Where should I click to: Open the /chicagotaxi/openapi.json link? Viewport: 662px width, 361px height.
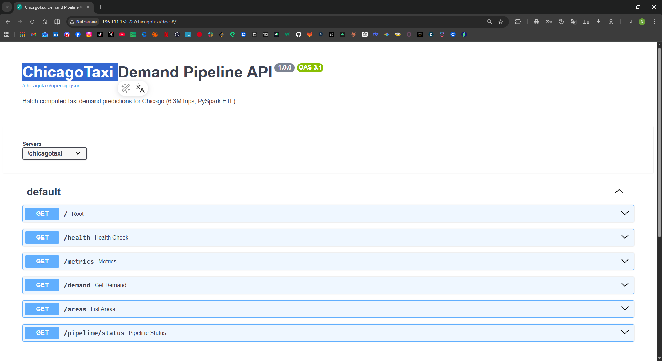click(x=51, y=86)
